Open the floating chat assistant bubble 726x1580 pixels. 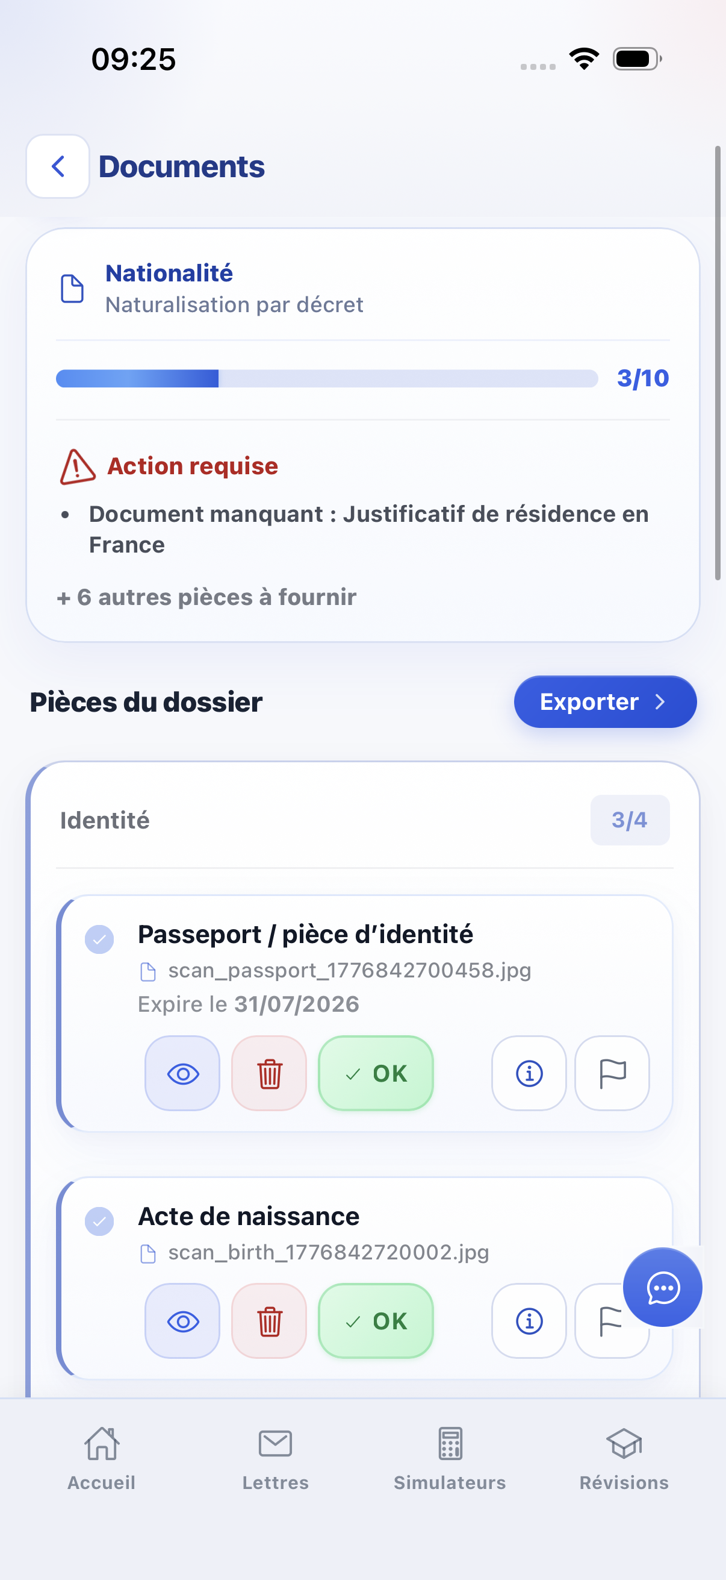pos(662,1287)
